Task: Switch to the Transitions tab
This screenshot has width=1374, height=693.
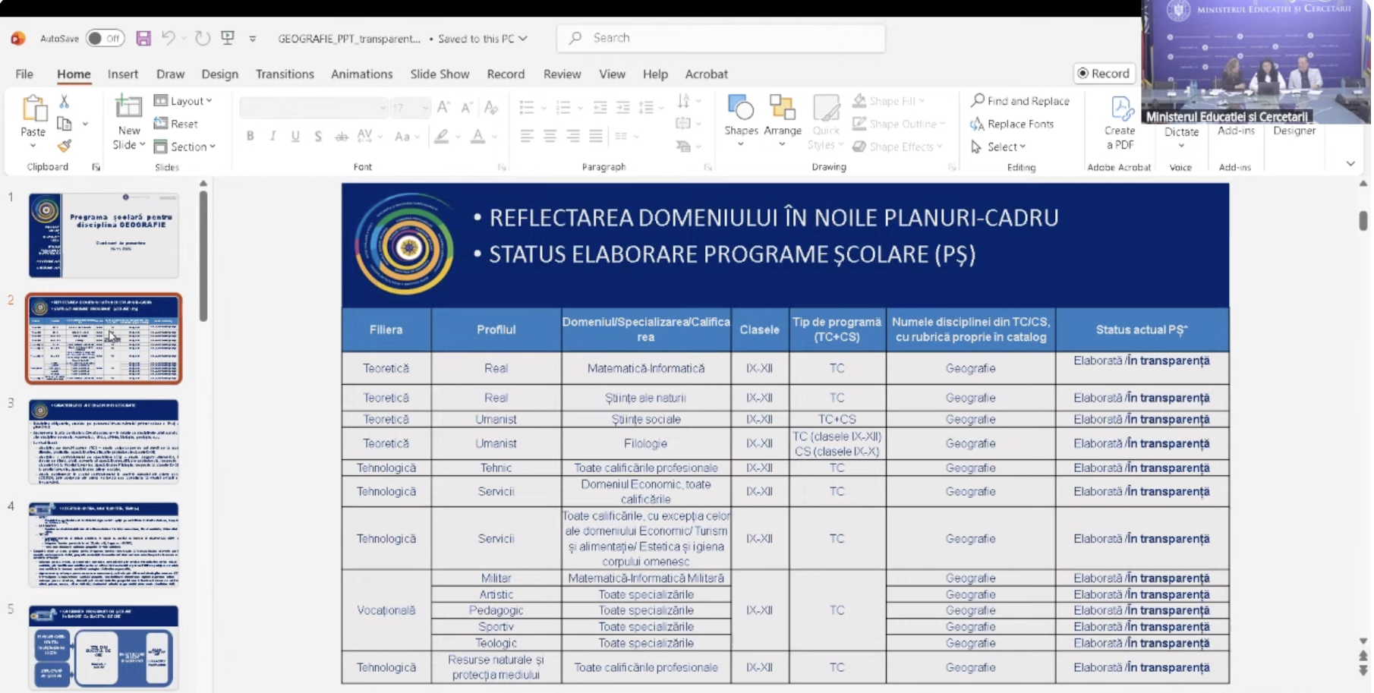Action: click(x=285, y=74)
